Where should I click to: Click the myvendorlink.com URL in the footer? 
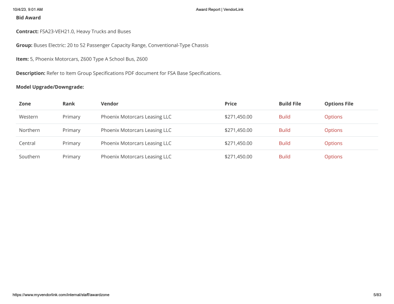[61, 295]
